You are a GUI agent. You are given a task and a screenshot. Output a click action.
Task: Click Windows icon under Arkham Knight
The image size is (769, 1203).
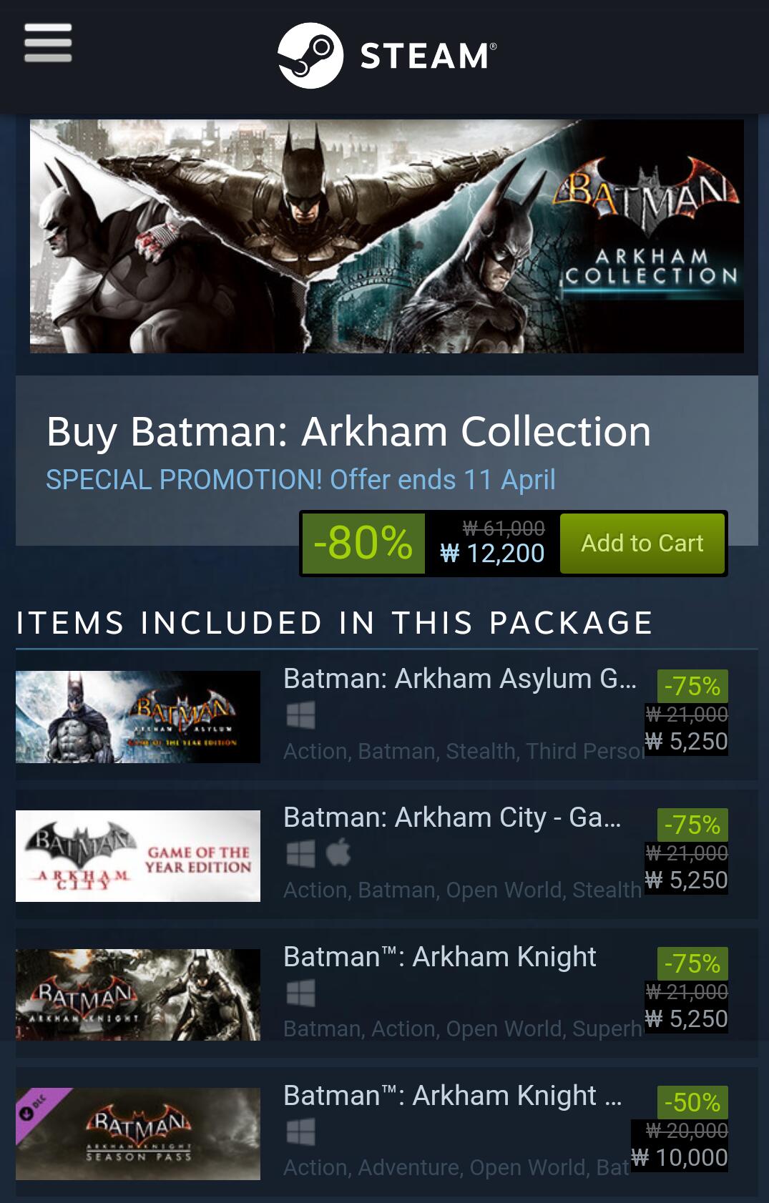300,992
